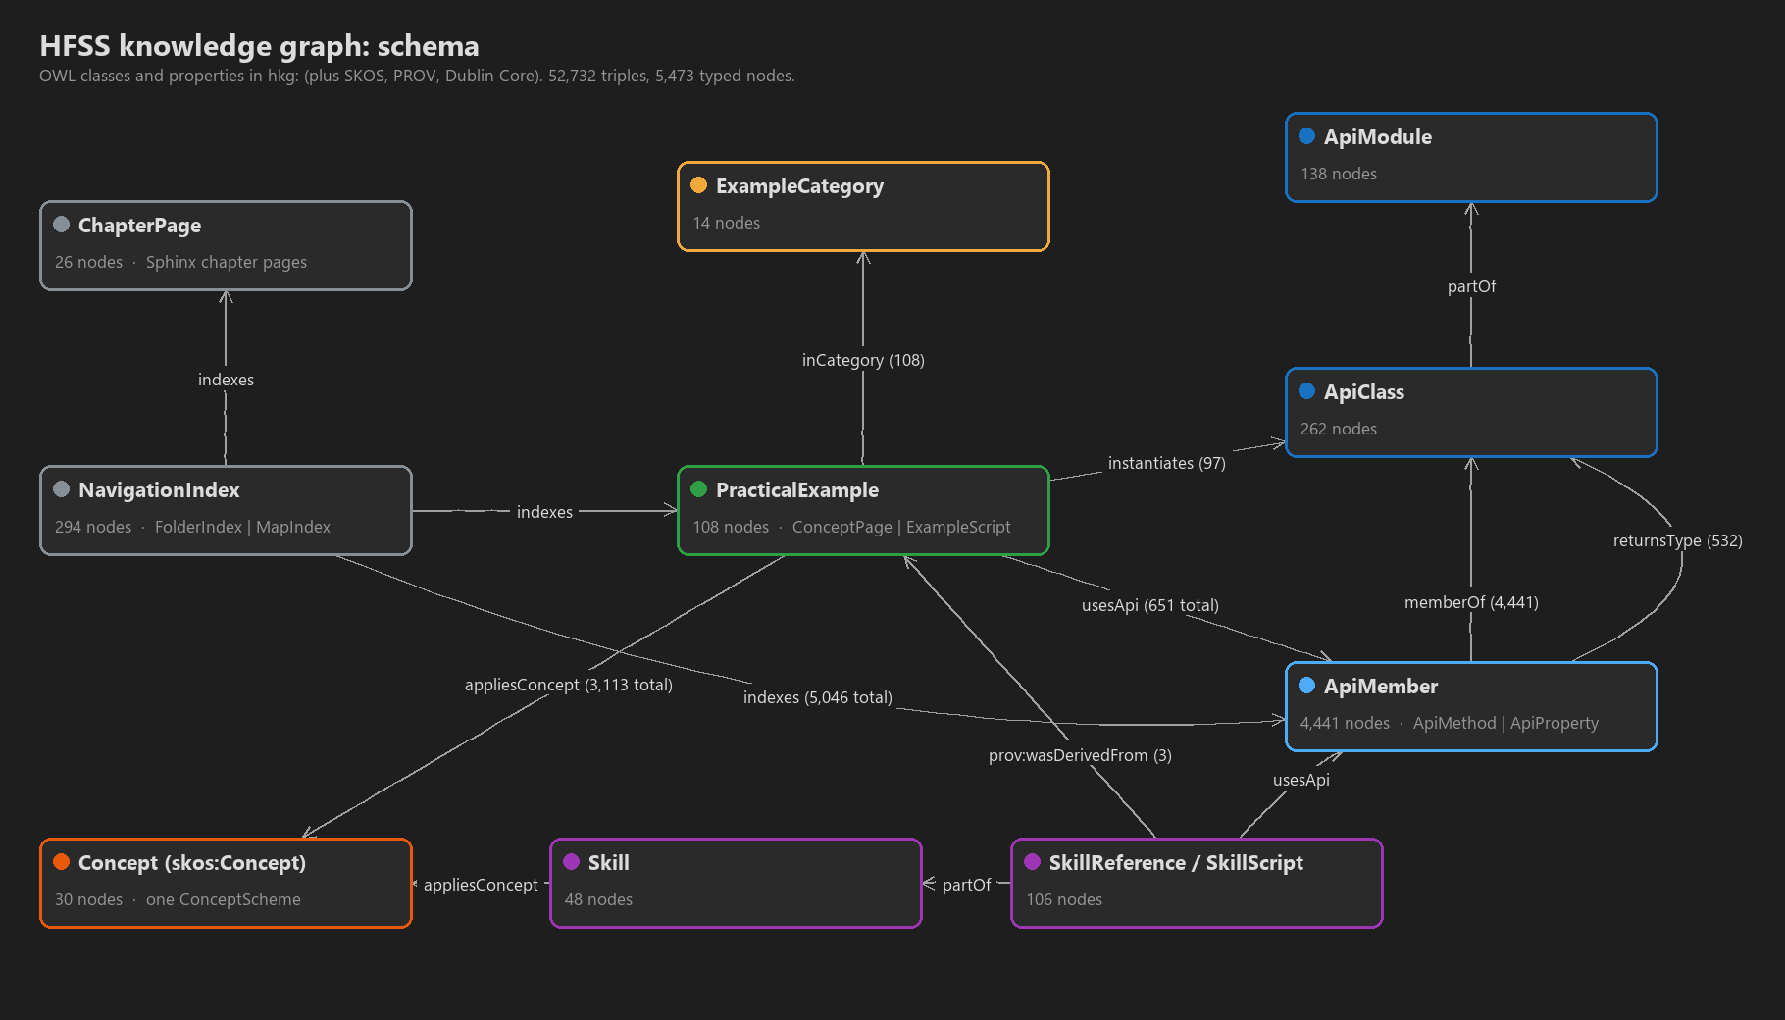Select the ApiModule node title

tap(1377, 137)
